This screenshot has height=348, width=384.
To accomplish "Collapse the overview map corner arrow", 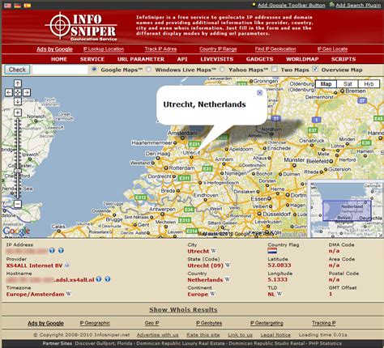I will (381, 236).
